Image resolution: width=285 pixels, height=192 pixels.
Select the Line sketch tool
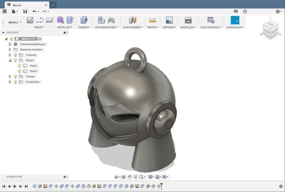40,20
